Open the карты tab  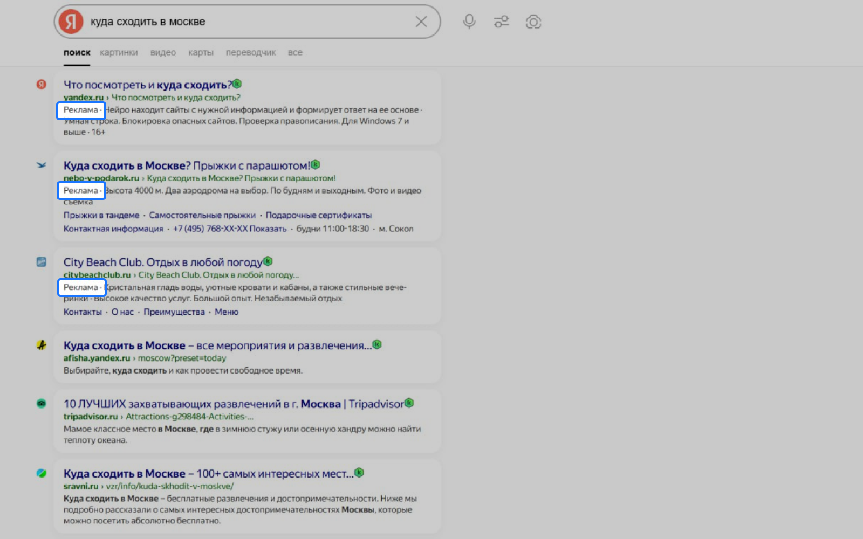201,52
